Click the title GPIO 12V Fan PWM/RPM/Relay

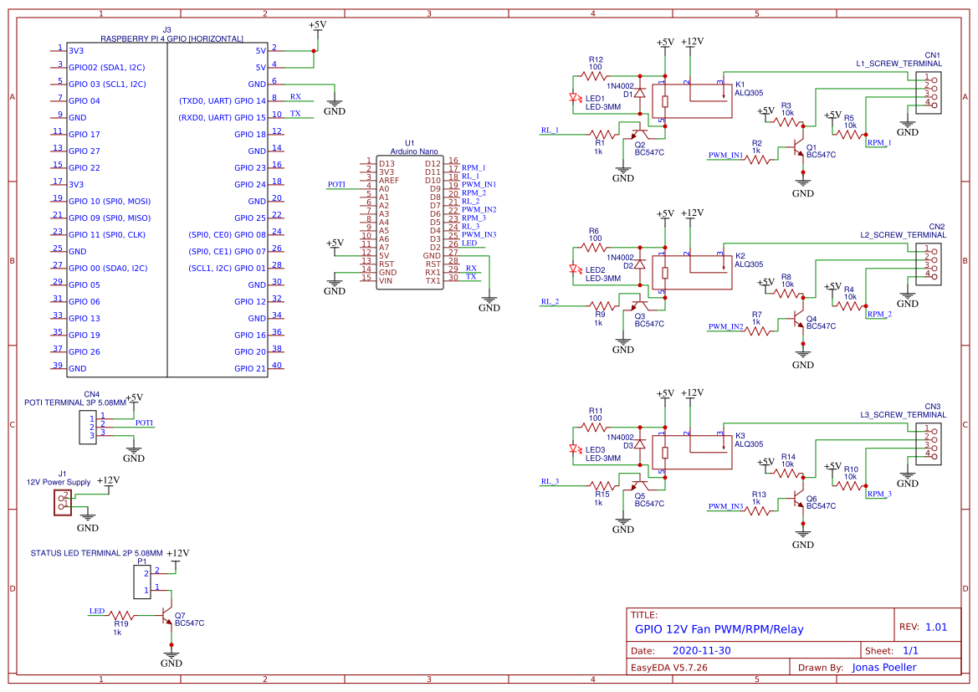pyautogui.click(x=721, y=628)
